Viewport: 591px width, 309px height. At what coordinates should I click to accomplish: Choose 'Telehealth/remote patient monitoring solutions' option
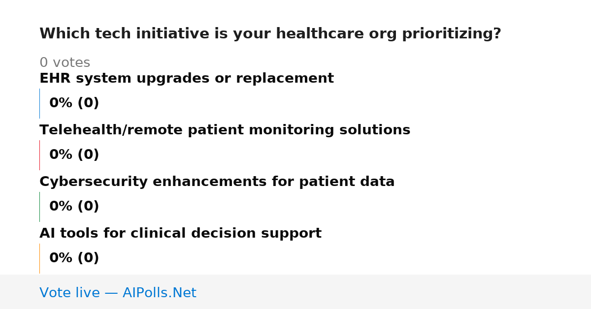pyautogui.click(x=225, y=130)
